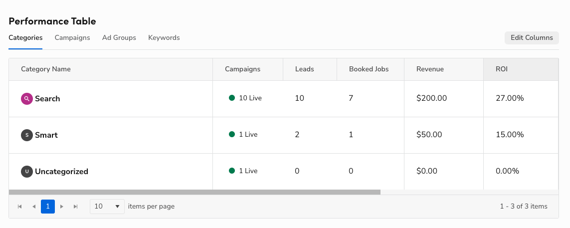Select the Keywords tab
570x228 pixels.
click(164, 38)
